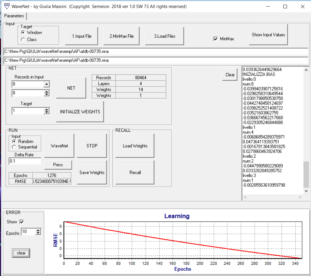311x276 pixels.
Task: Click the second MinMax file path field
Action: (156, 60)
